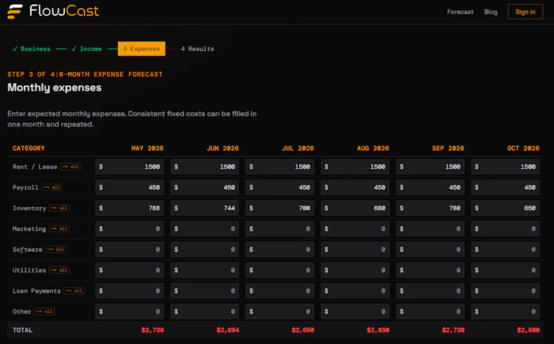Click the OCT 2026 column header
The width and height of the screenshot is (554, 344).
tap(524, 148)
